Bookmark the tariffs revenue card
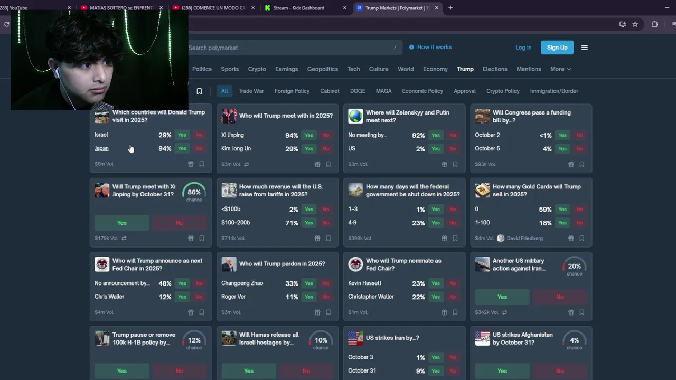676x380 pixels. pos(328,238)
